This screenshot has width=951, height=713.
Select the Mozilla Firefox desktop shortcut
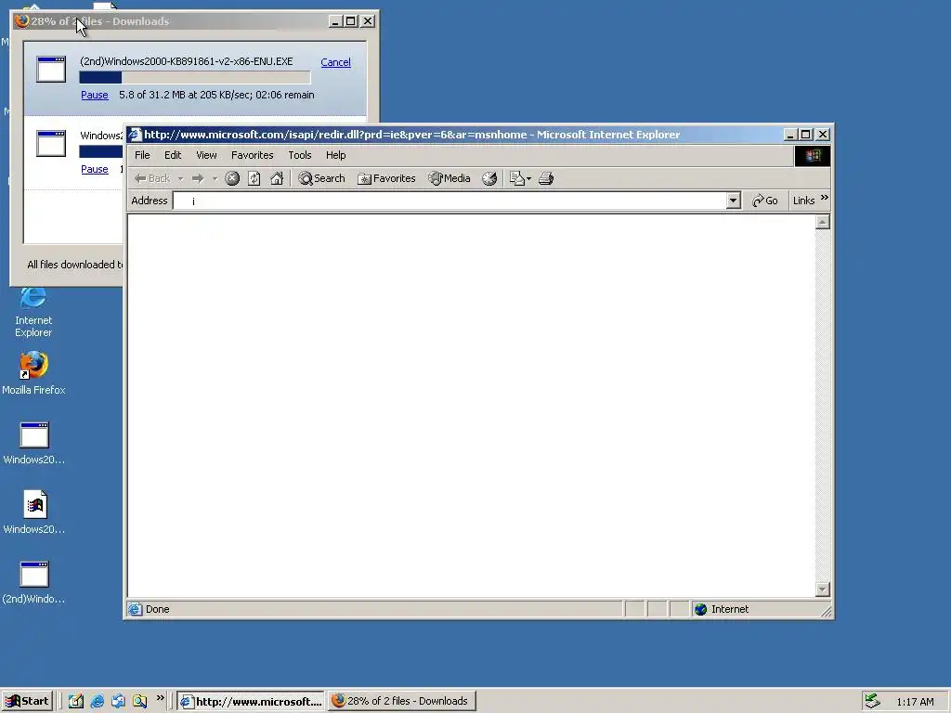coord(33,373)
